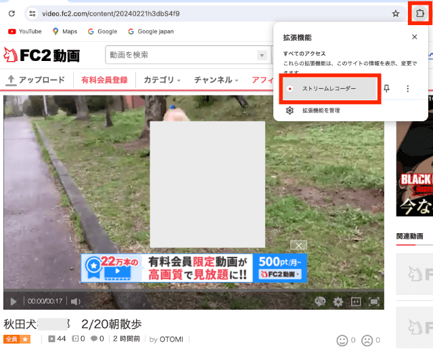Pin the ストリームレコーダー extension
The height and width of the screenshot is (349, 433).
[x=386, y=89]
